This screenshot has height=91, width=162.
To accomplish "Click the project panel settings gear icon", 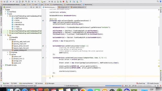I will 37,7.
